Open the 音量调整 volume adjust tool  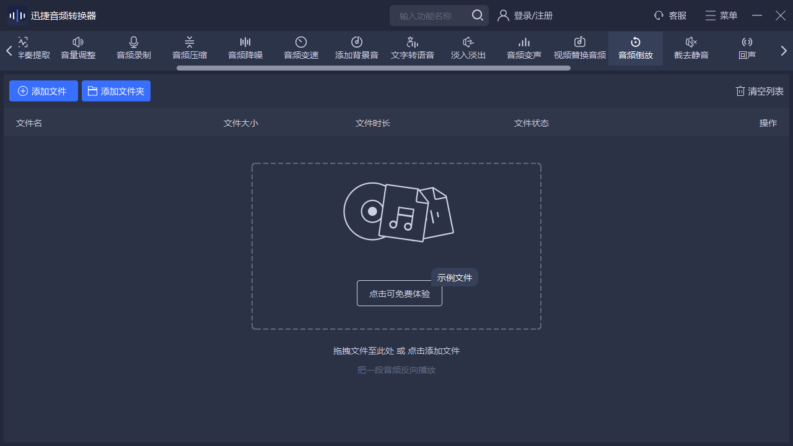(78, 48)
